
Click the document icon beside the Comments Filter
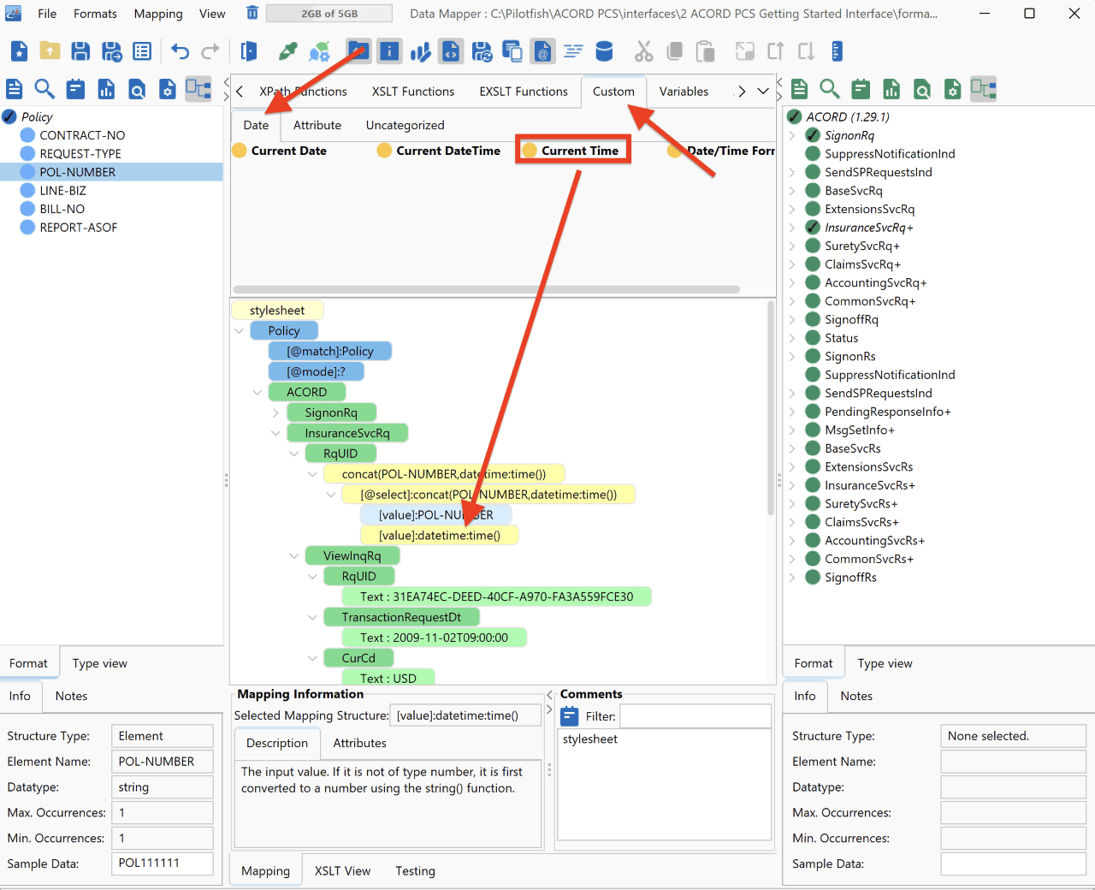[x=569, y=716]
